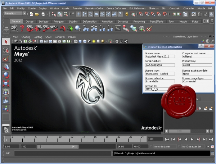This screenshot has height=164, width=216.
Task: Activate the Scale tool cube icon
Action: tap(6, 83)
